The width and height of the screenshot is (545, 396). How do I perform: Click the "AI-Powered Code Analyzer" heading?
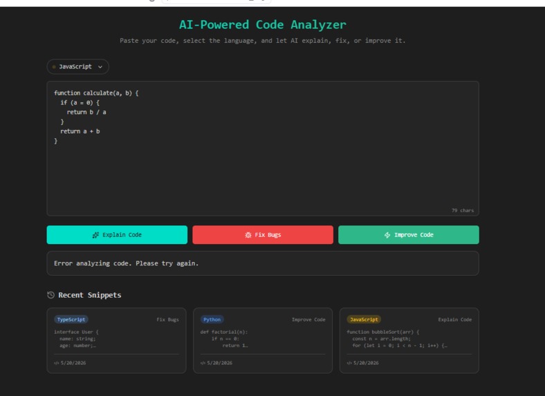[263, 25]
